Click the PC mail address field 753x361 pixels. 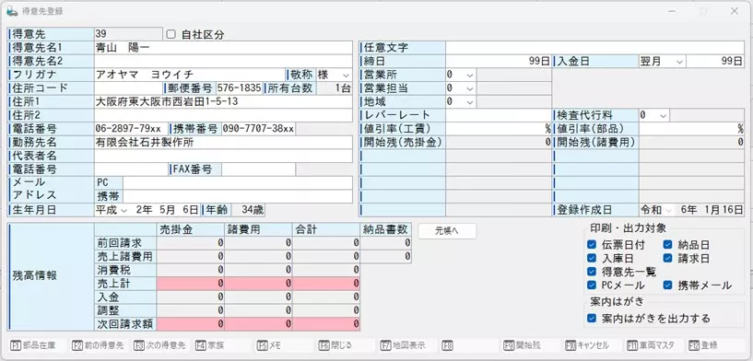pos(238,183)
